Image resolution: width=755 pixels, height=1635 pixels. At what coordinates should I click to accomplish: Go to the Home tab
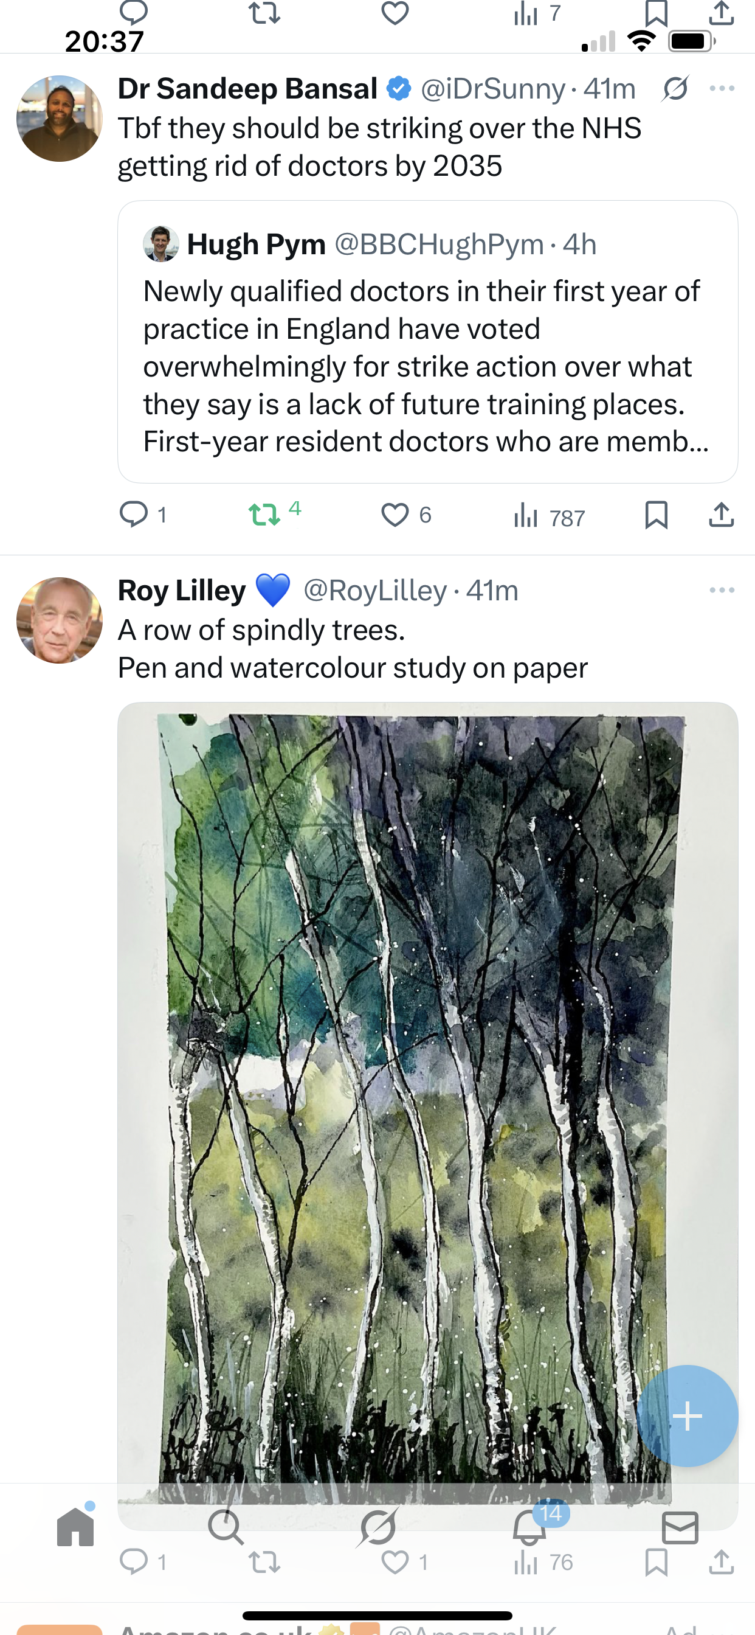click(x=75, y=1527)
